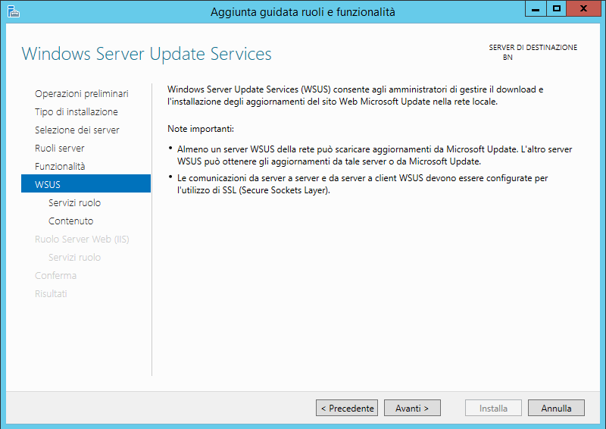Image resolution: width=606 pixels, height=429 pixels.
Task: Continue with the Avanti button
Action: tap(412, 408)
